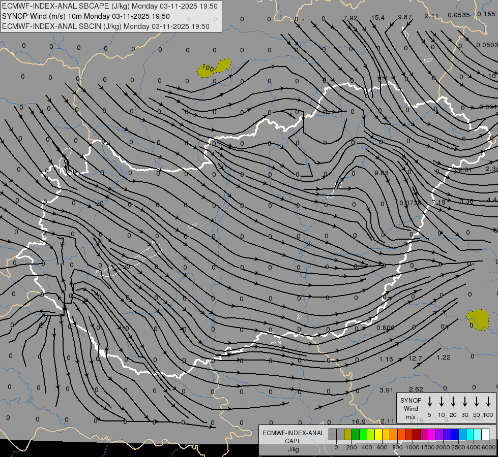498x457 pixels.
Task: Click the SYNOP Wind 10m title line
Action: tap(86, 16)
